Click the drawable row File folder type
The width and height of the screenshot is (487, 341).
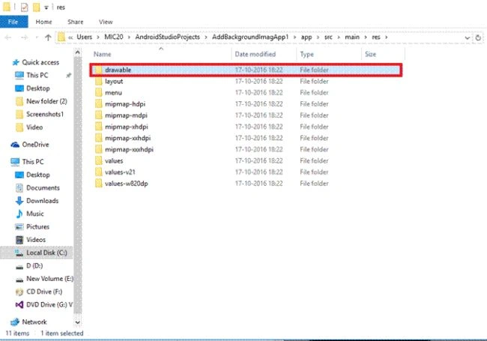314,70
